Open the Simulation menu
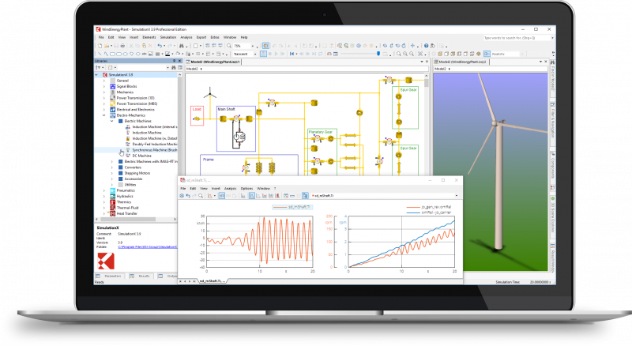 167,37
